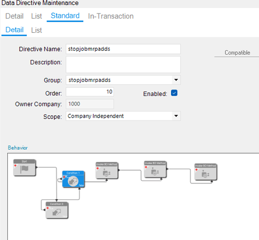The image size is (259, 240).
Task: Open the second-row List sub-tab
Action: point(37,30)
